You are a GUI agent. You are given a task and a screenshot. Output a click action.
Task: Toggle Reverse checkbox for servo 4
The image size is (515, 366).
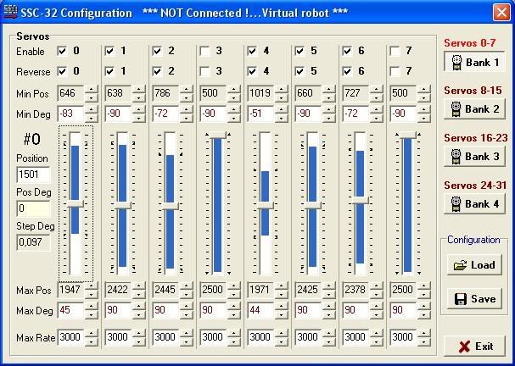(252, 71)
